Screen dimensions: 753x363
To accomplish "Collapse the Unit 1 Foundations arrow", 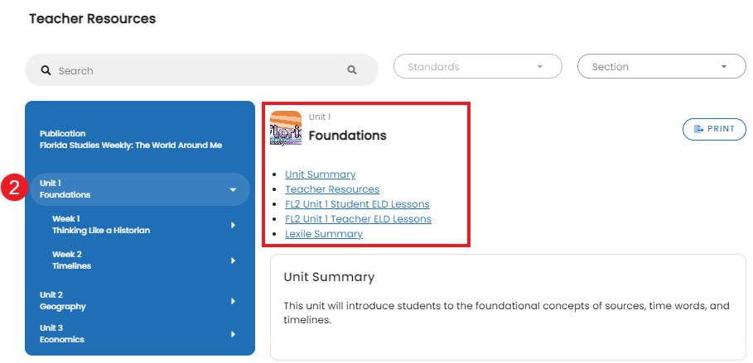I will click(233, 190).
